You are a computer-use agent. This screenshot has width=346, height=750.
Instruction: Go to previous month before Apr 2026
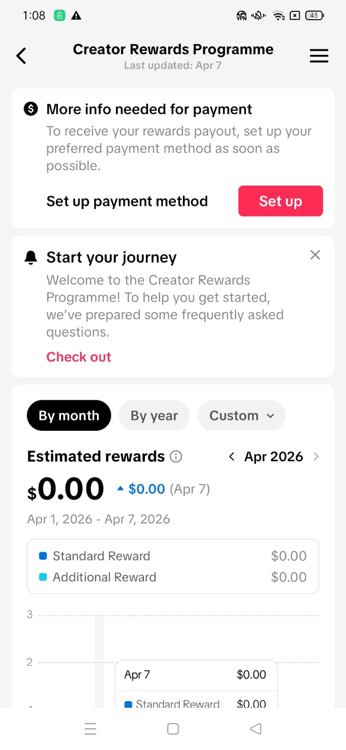(232, 457)
